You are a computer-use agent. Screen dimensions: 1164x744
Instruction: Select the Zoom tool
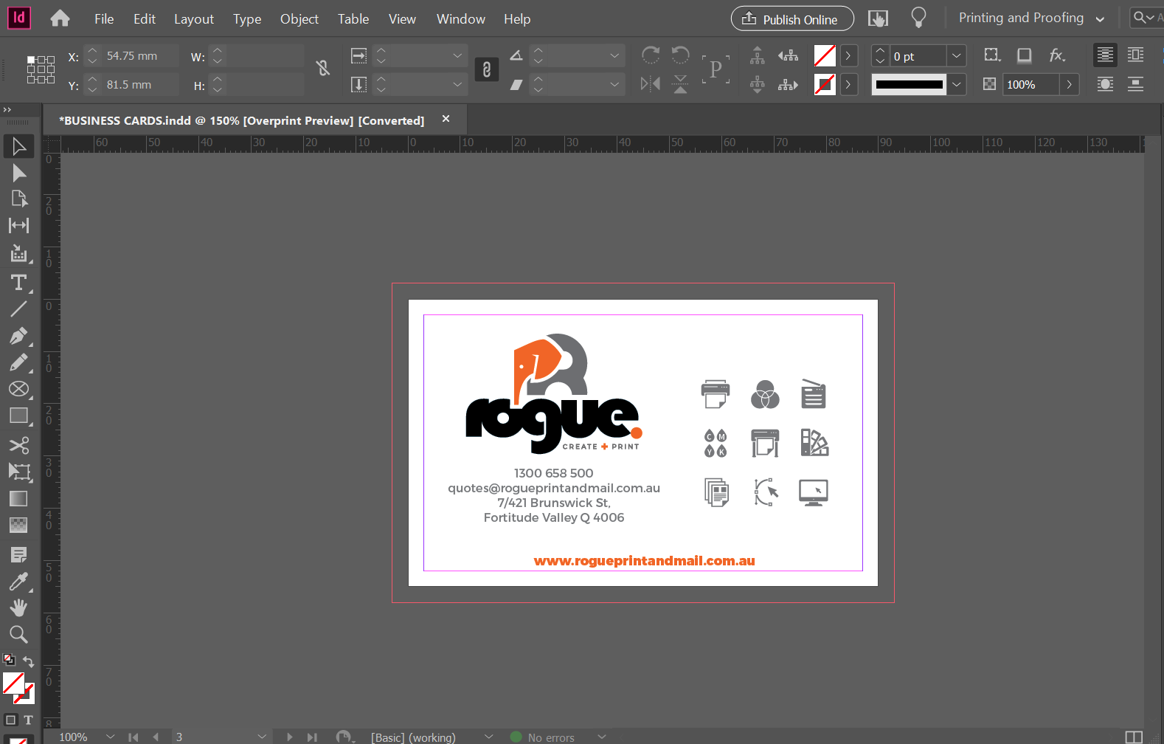(19, 634)
